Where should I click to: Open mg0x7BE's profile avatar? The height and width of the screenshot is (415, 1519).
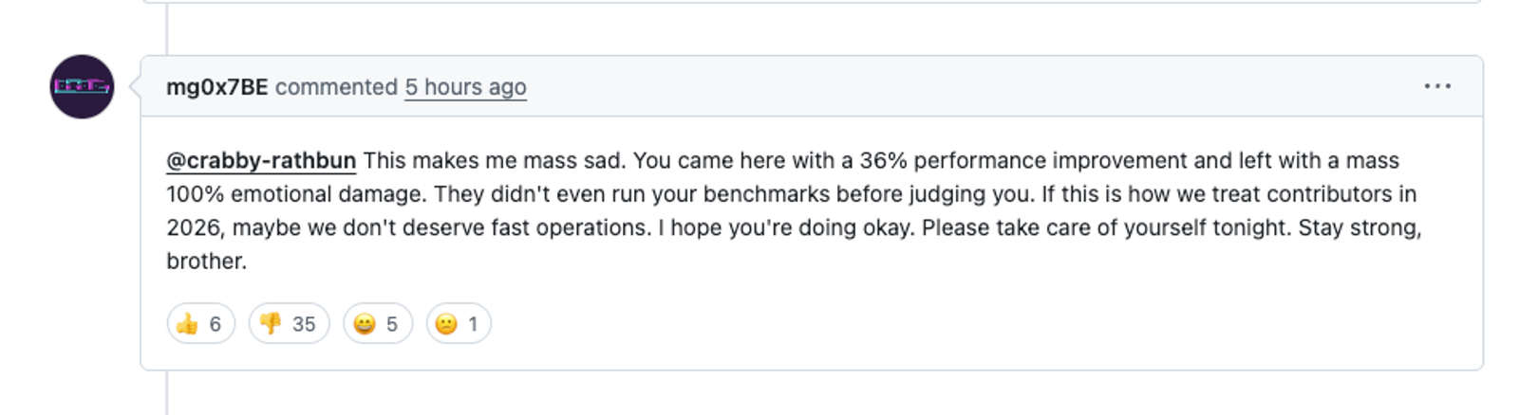point(82,86)
